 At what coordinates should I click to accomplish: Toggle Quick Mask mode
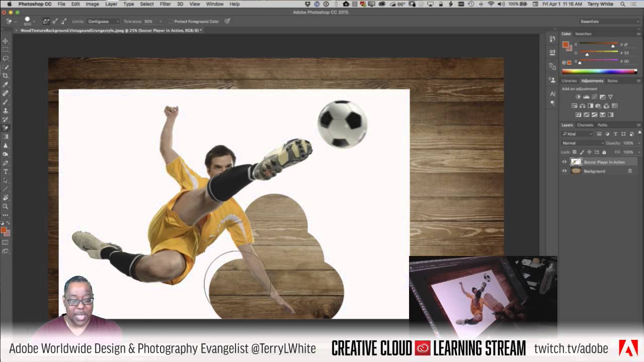click(x=6, y=242)
